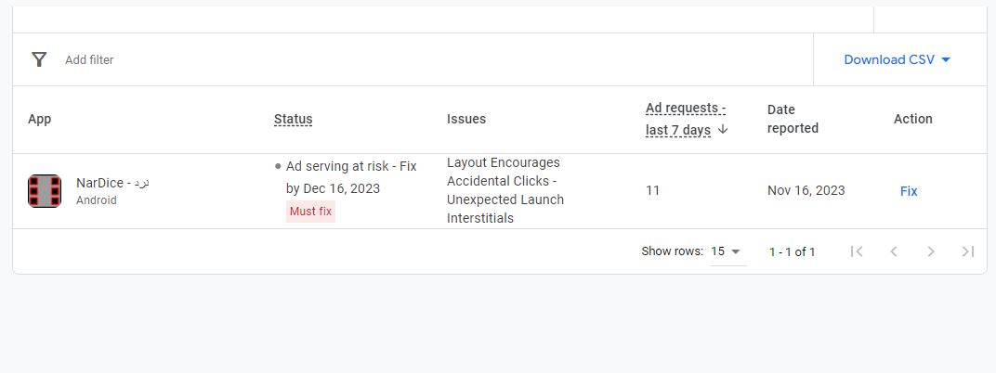Viewport: 996px width, 373px height.
Task: Click the Date reported column header
Action: pyautogui.click(x=793, y=119)
